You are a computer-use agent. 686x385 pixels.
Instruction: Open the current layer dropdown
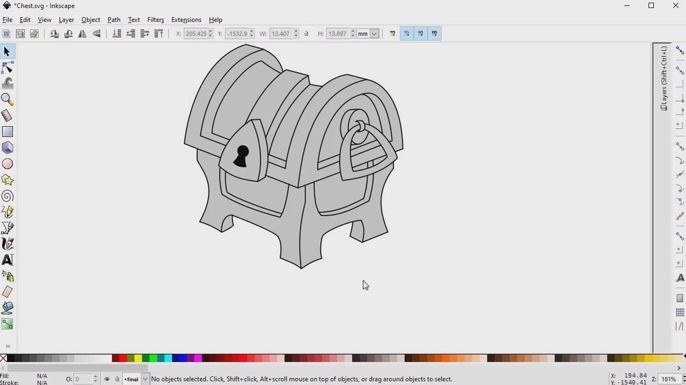click(145, 380)
